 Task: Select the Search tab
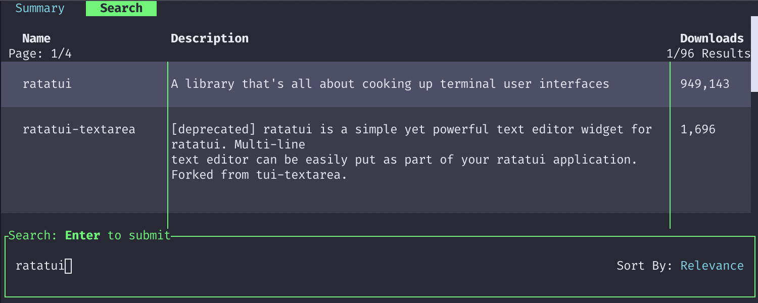point(121,9)
